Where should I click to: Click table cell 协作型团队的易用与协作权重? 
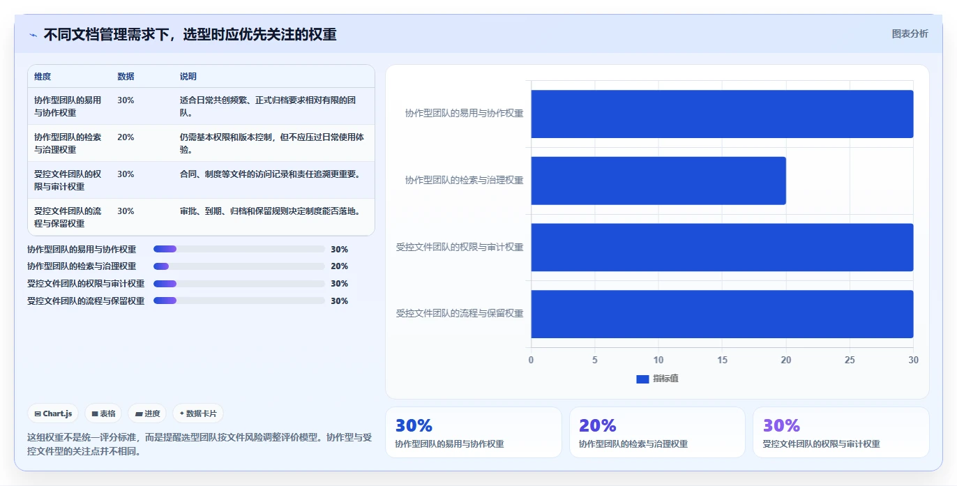coord(69,106)
